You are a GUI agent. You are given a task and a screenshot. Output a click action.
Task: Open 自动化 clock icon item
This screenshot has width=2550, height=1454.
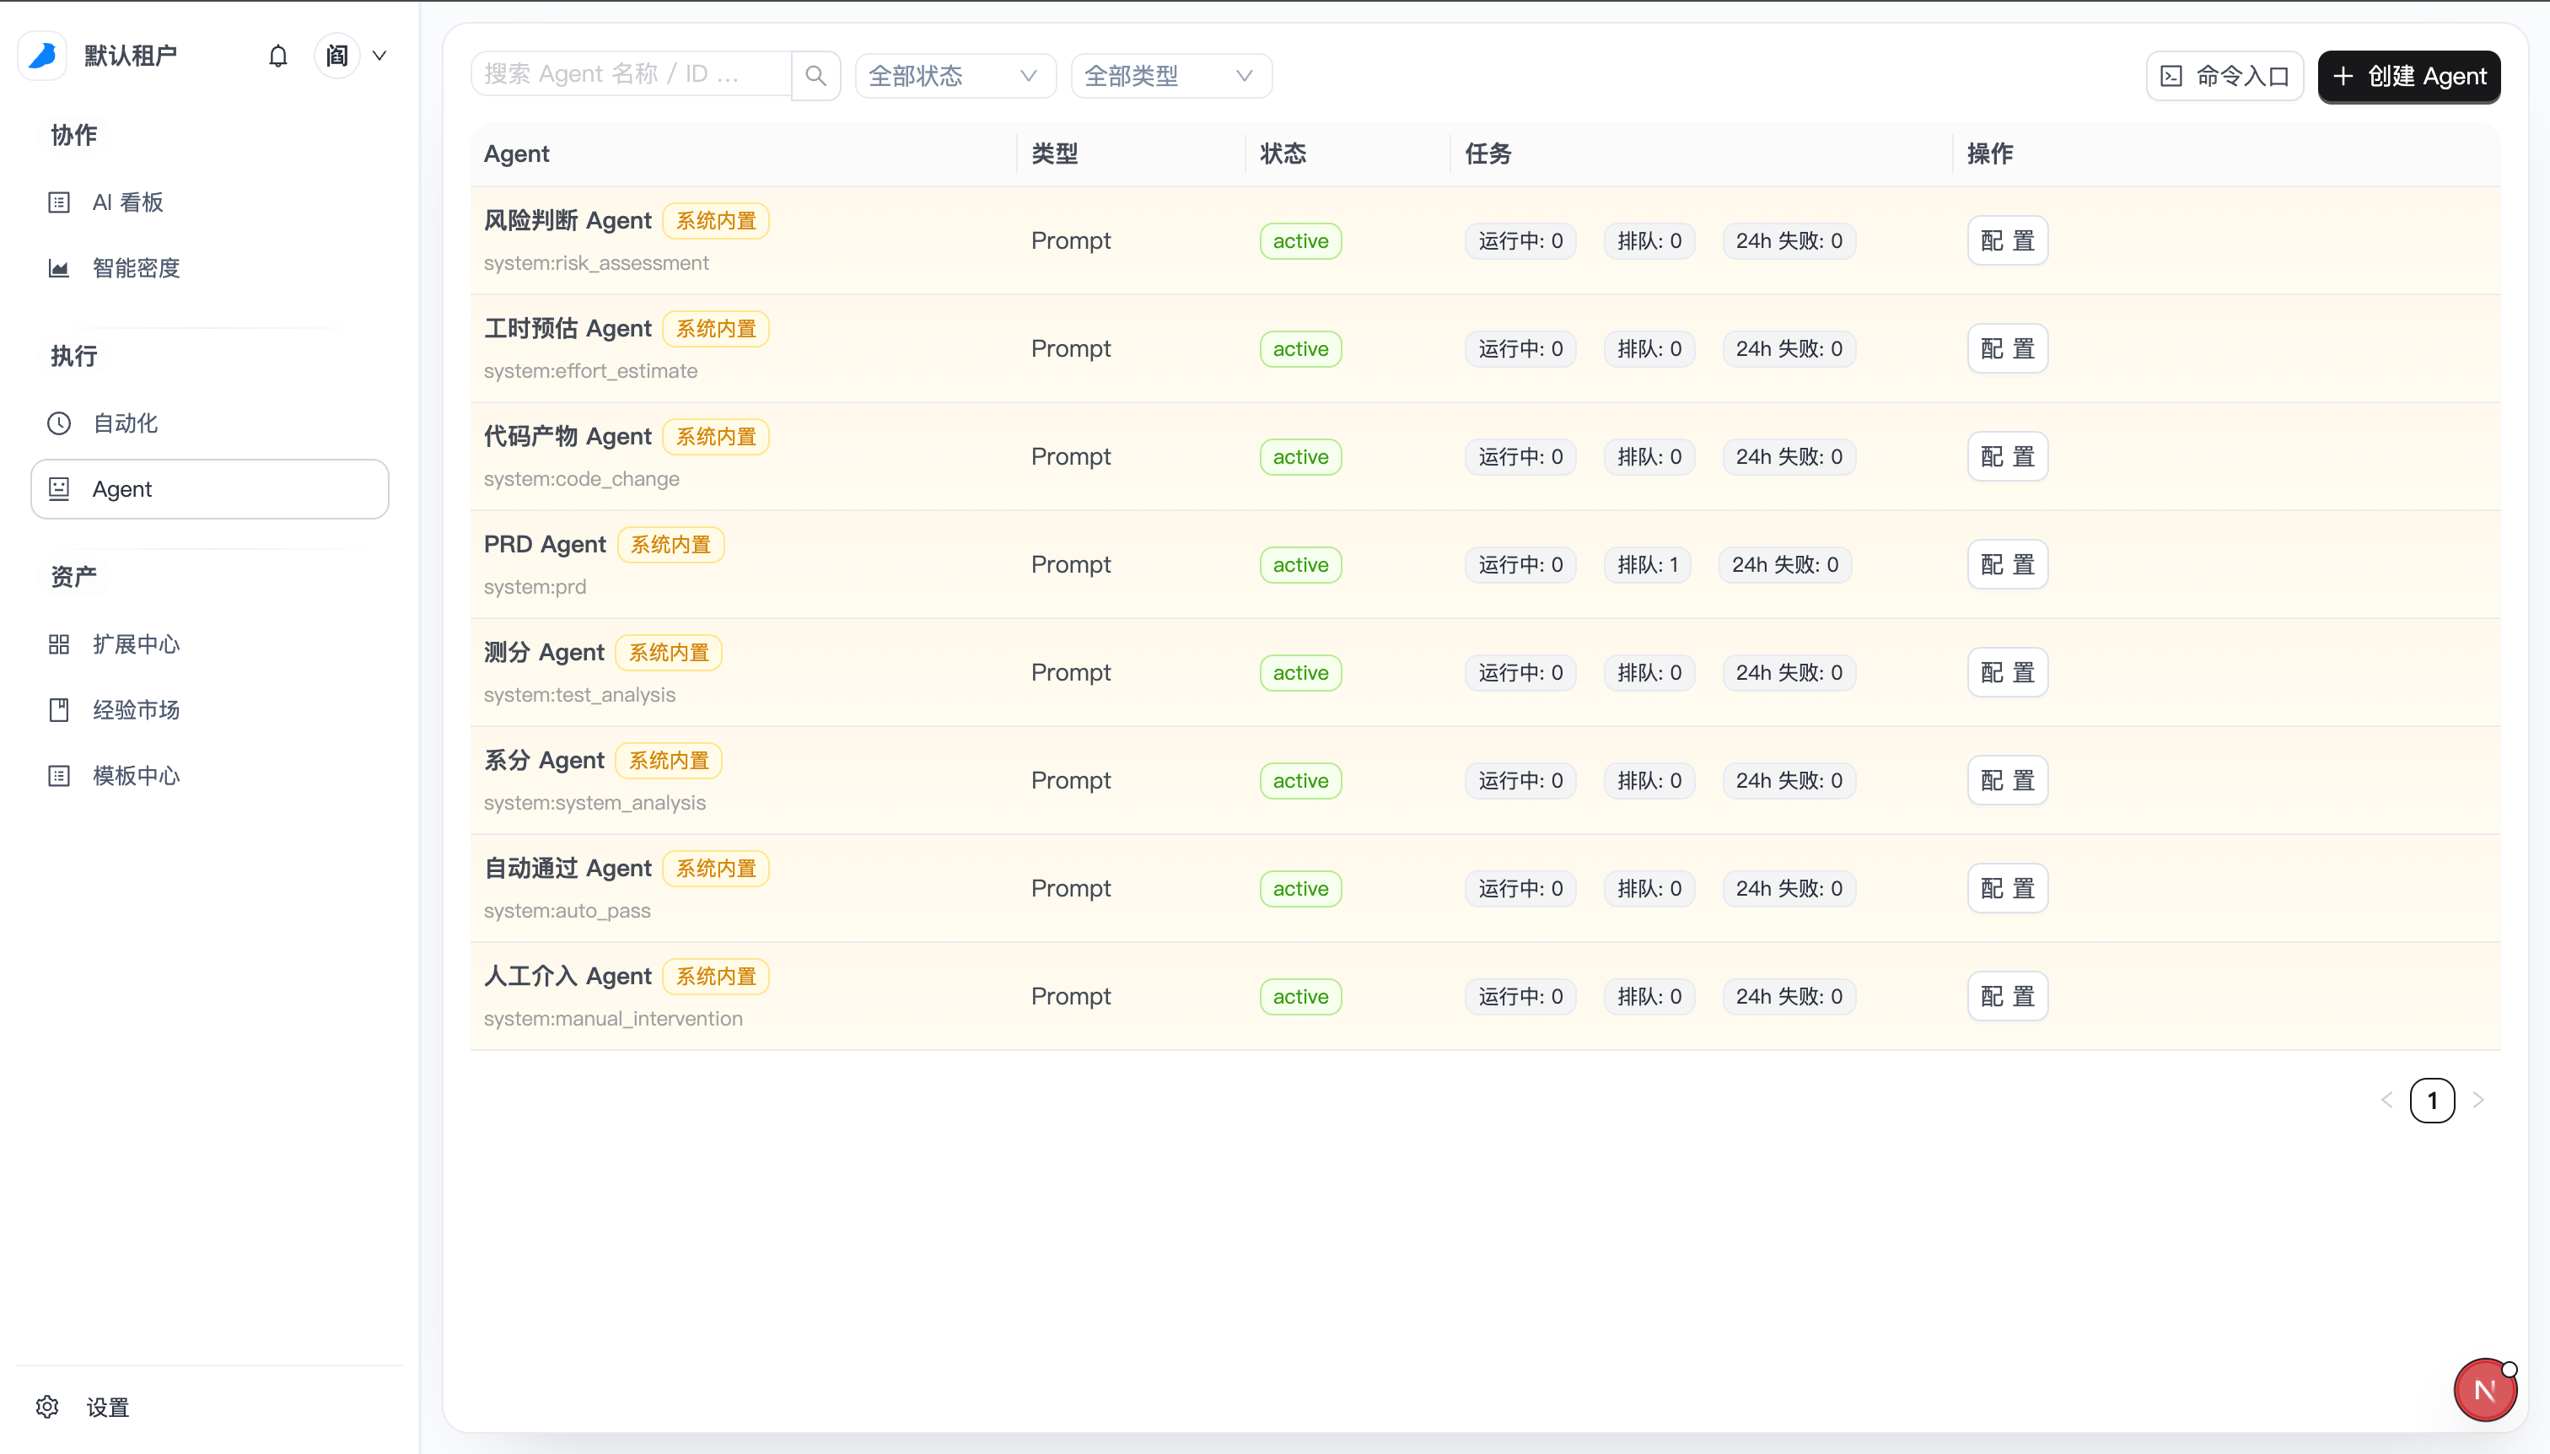point(59,423)
